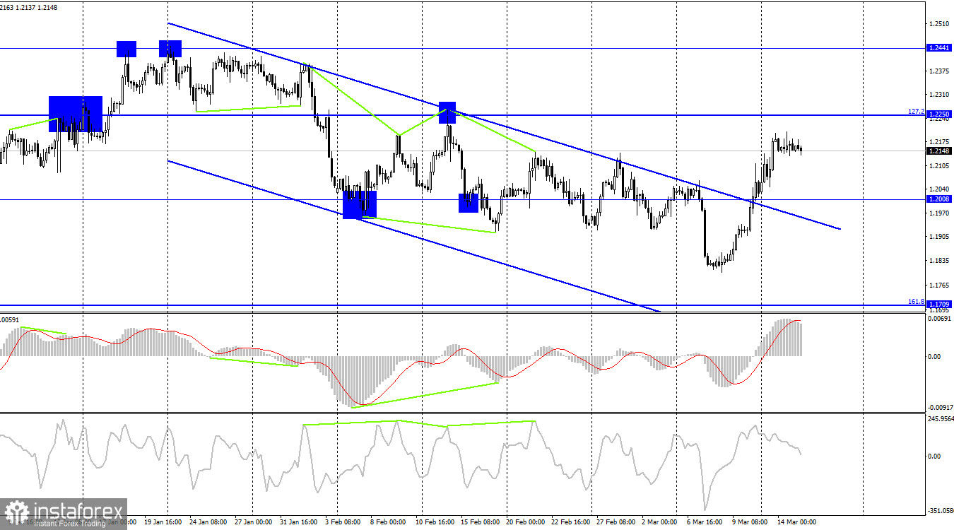The image size is (954, 530).
Task: Click the 1.1835 price axis label
Action: click(938, 261)
